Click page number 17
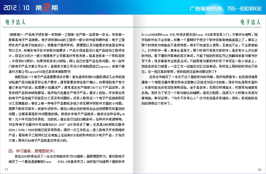This screenshot has width=266, height=174. 6,170
